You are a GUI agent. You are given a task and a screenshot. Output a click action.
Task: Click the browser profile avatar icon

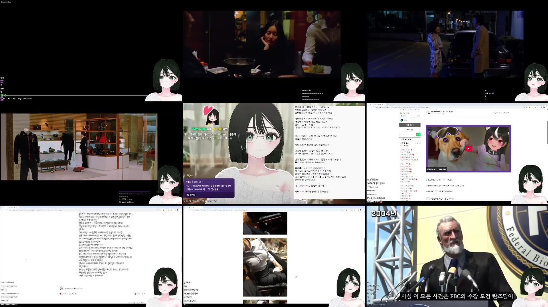point(544,107)
